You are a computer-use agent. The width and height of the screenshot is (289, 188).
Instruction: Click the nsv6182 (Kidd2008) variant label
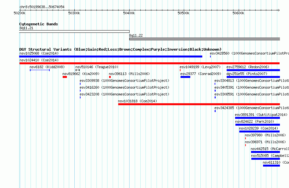[x=47, y=67]
